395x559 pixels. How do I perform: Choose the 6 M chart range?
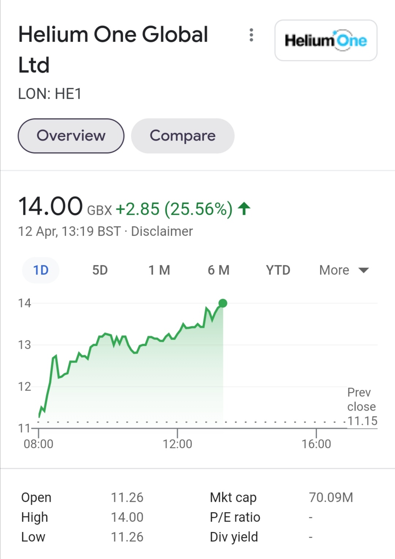click(218, 270)
